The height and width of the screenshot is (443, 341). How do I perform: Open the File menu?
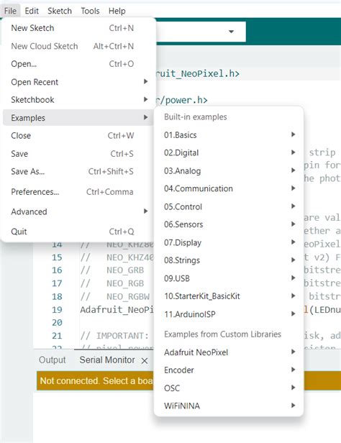point(11,11)
